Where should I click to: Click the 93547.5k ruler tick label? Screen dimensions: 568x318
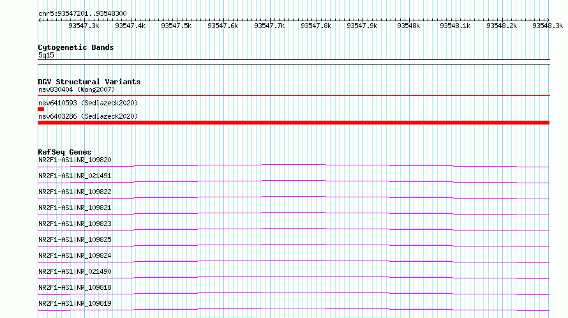pos(176,26)
